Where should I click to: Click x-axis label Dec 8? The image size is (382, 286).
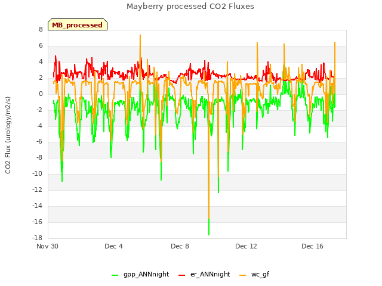(180, 246)
